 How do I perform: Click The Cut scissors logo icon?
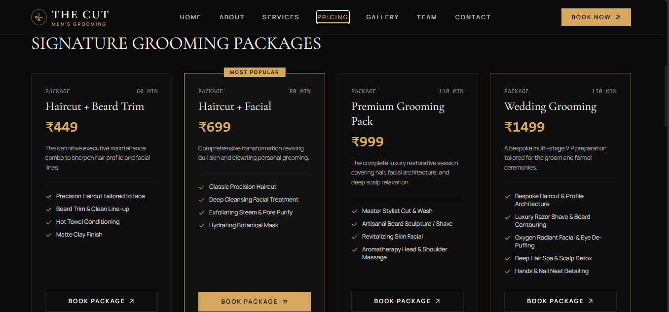(x=39, y=17)
